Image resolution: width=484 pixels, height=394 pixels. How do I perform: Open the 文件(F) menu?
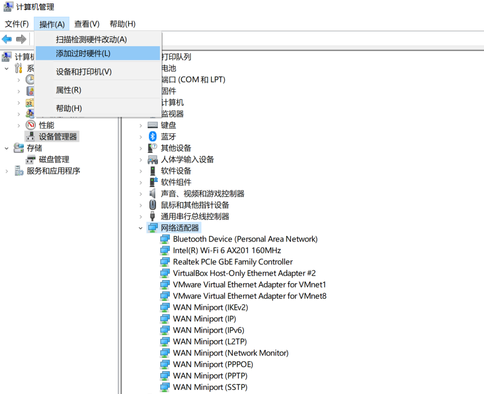[x=17, y=24]
